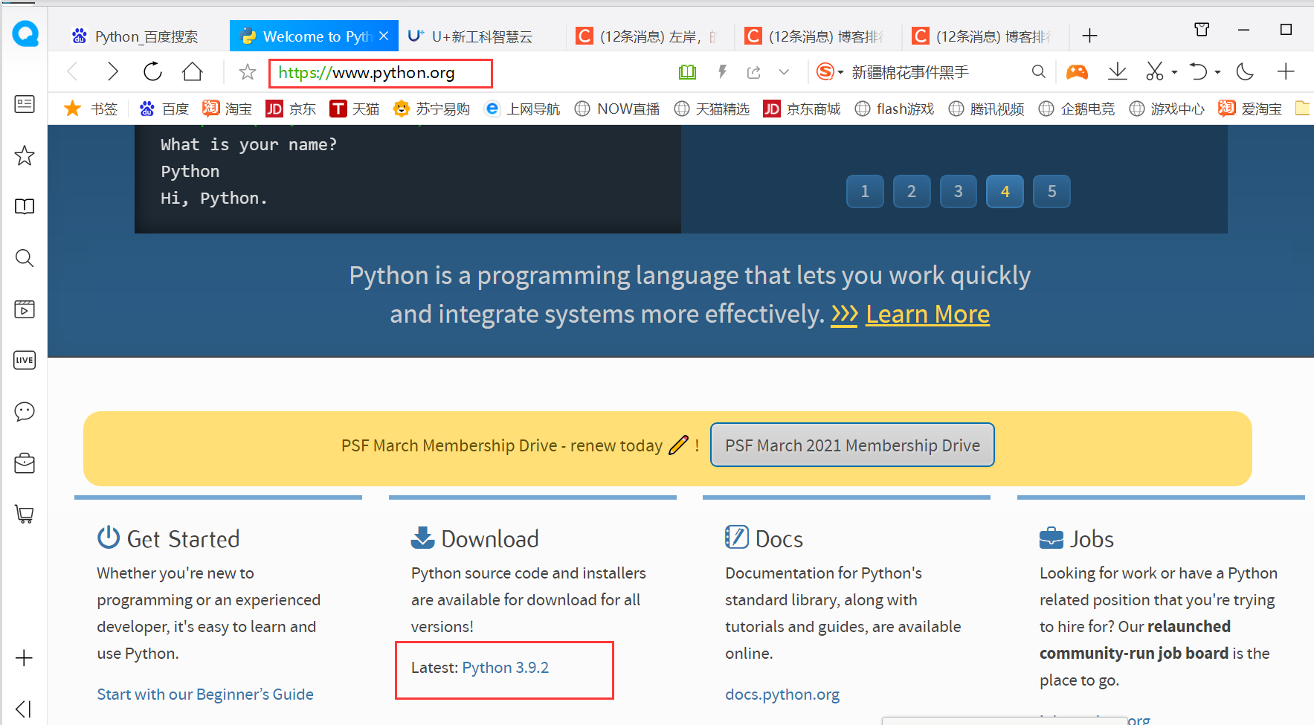Open the downloads icon in toolbar
Viewport: 1314px width, 725px height.
coord(1117,71)
